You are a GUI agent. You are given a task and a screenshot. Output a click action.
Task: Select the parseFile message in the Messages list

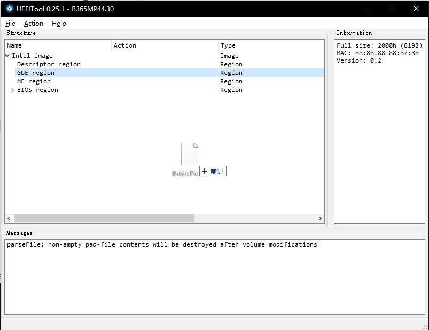coord(162,244)
